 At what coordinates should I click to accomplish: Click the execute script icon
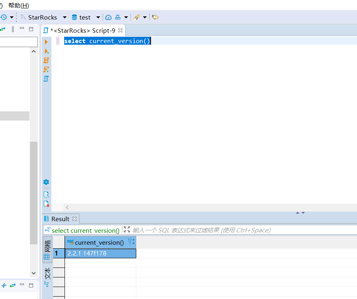[46, 60]
